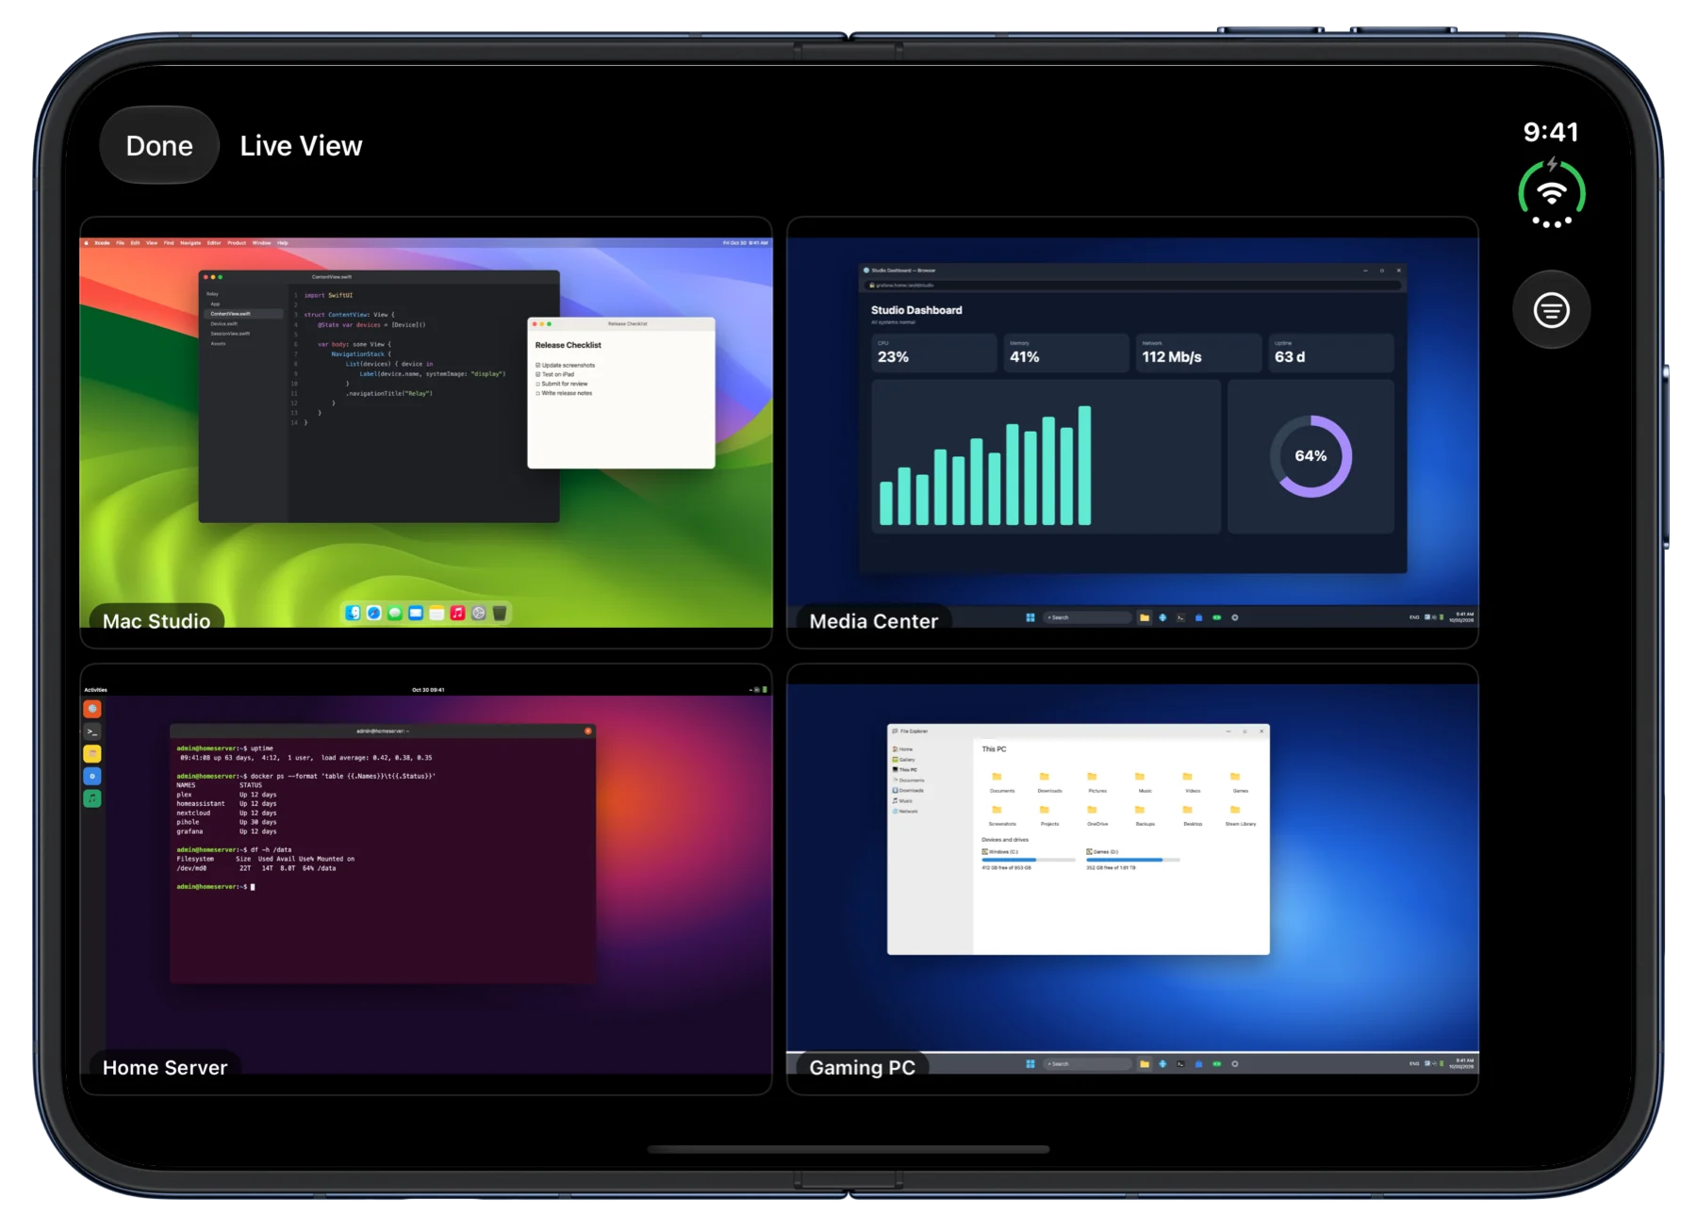Select Gallery in Gaming PC File Explorer sidebar
The image size is (1697, 1232).
click(x=904, y=760)
